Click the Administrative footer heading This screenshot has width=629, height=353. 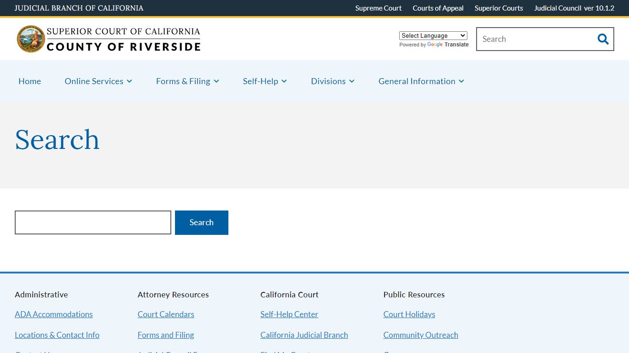point(41,295)
